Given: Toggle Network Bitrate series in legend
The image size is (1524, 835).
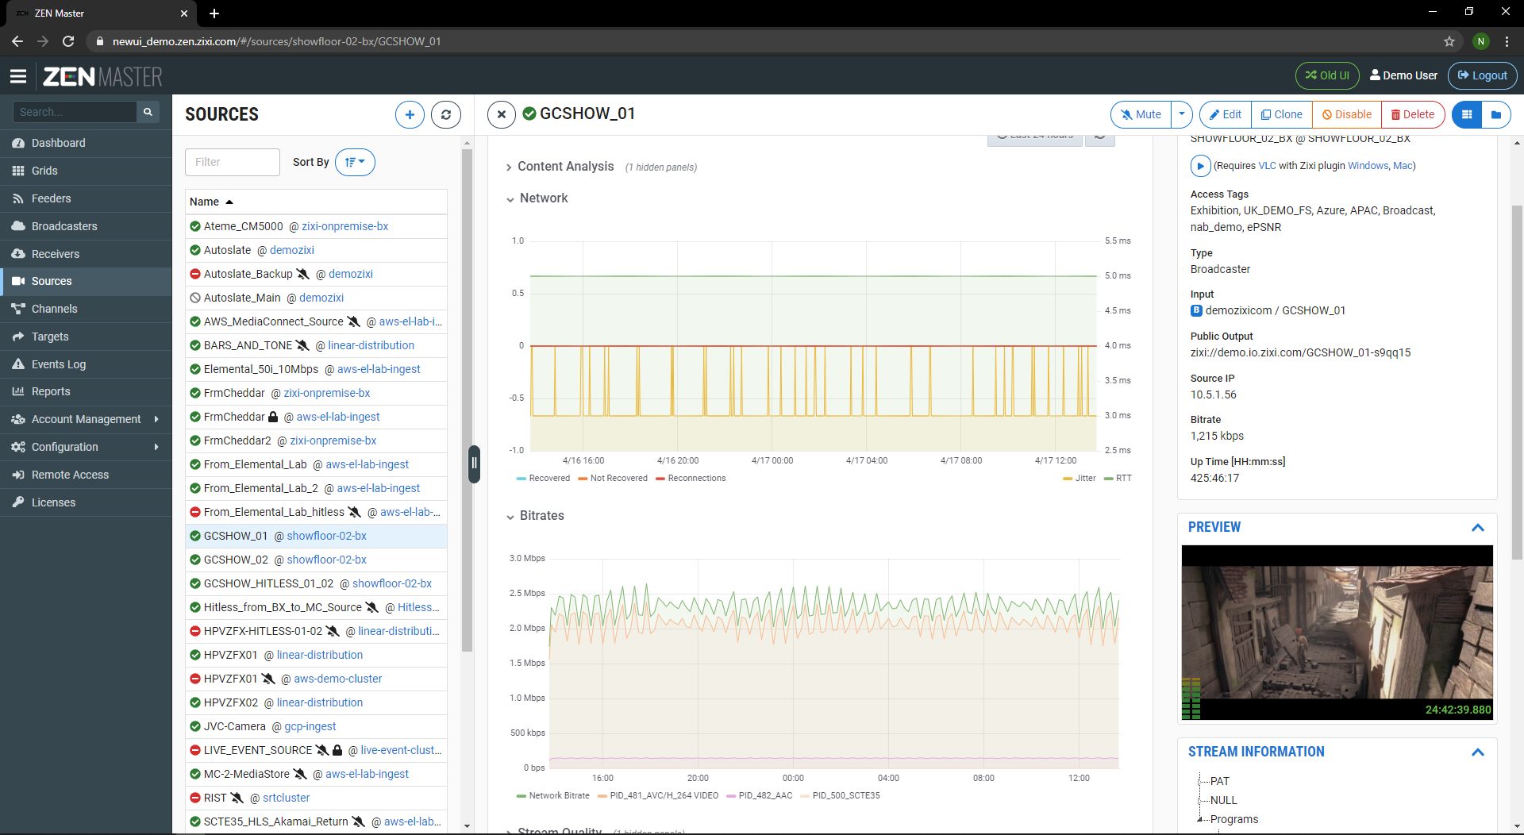Looking at the screenshot, I should (x=558, y=796).
